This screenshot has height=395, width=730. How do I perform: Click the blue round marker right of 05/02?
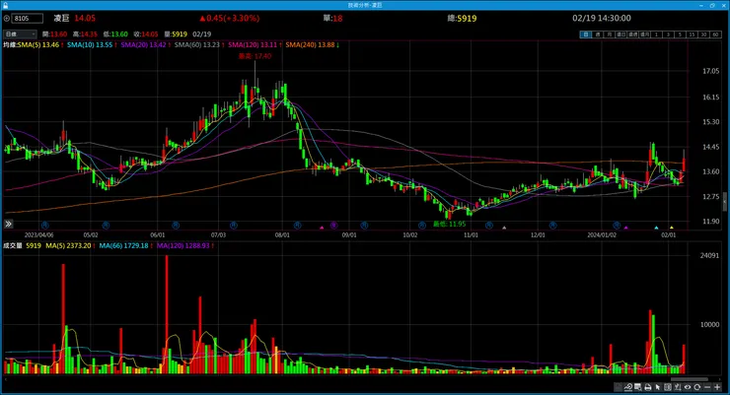106,225
